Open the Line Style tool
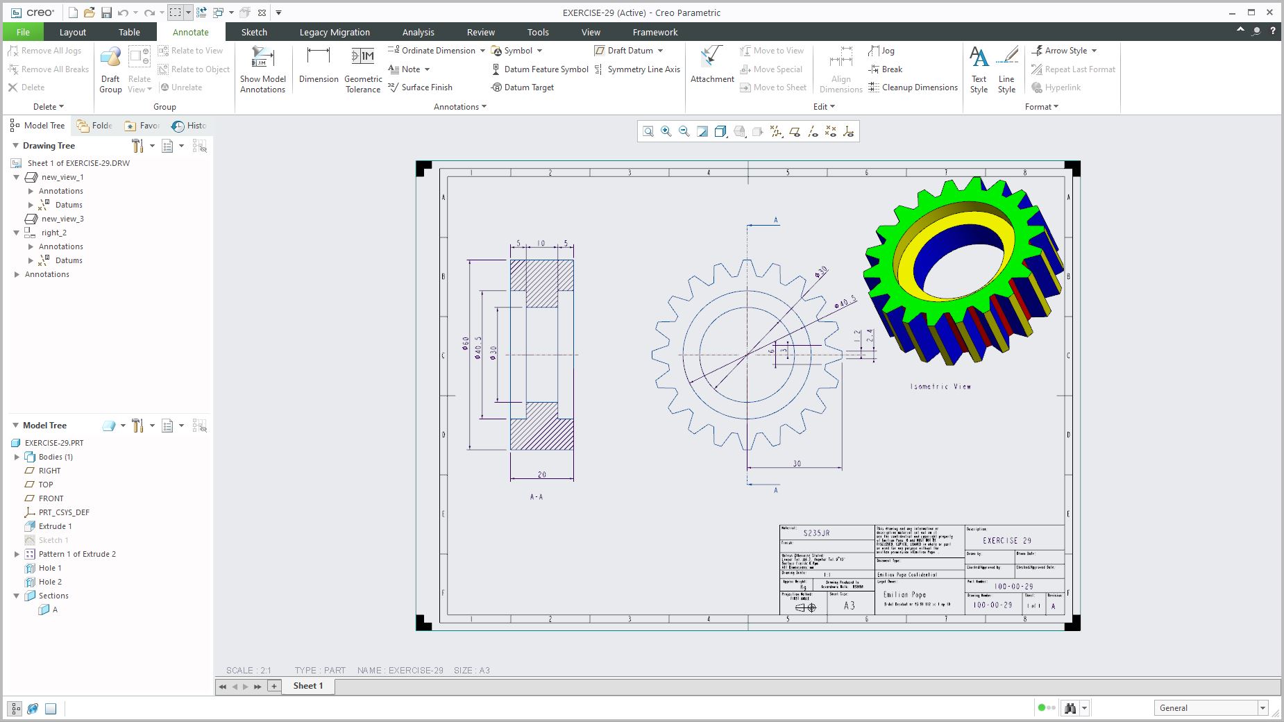Viewport: 1284px width, 722px height. point(1006,69)
